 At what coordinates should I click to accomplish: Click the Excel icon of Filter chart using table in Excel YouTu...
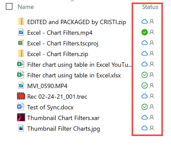point(21,64)
